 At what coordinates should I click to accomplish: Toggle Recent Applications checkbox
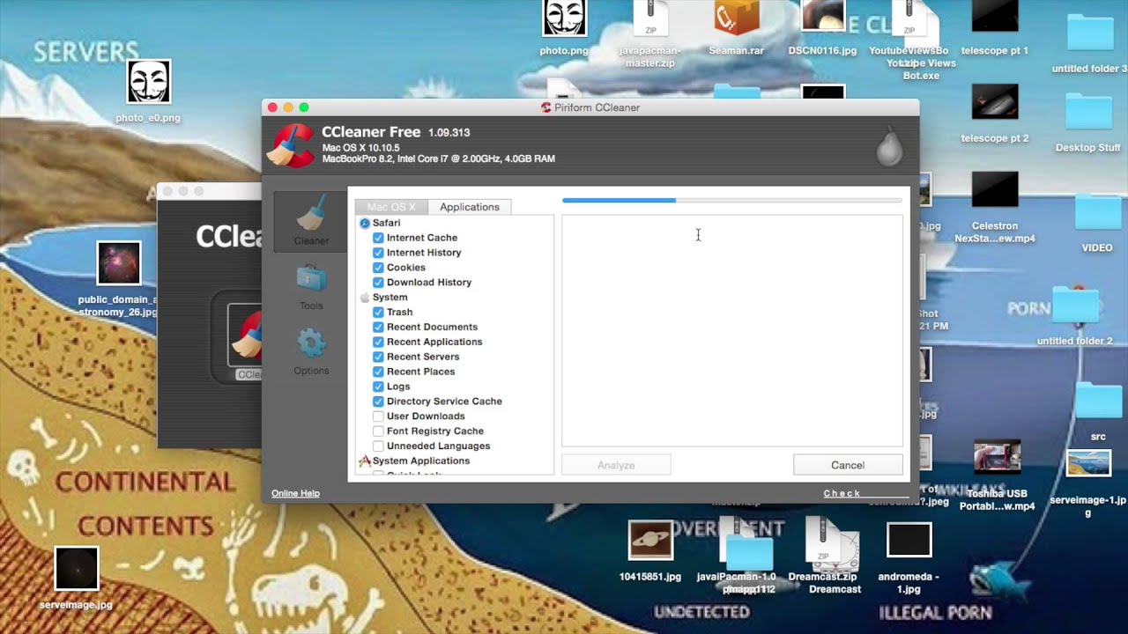[x=378, y=342]
